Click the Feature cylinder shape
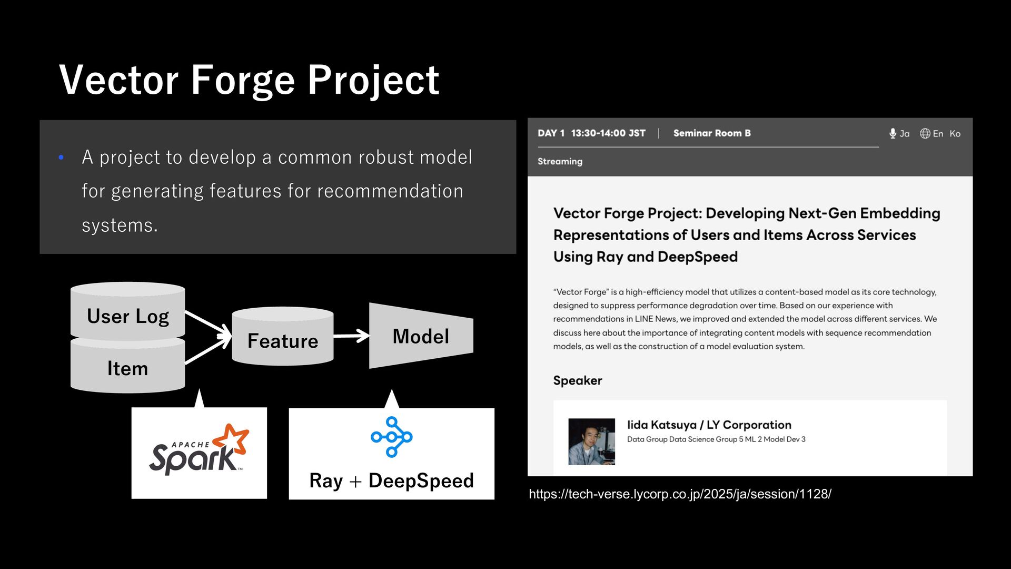This screenshot has width=1011, height=569. click(283, 336)
